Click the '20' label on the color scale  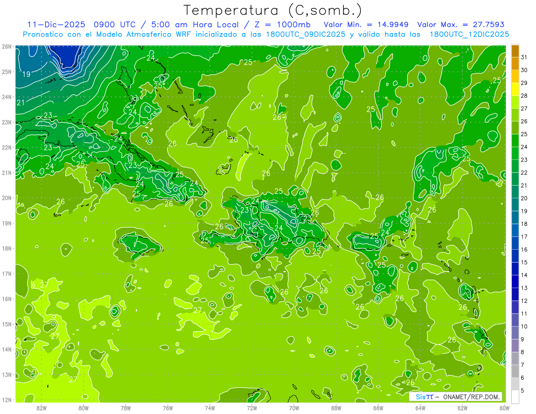click(x=524, y=198)
